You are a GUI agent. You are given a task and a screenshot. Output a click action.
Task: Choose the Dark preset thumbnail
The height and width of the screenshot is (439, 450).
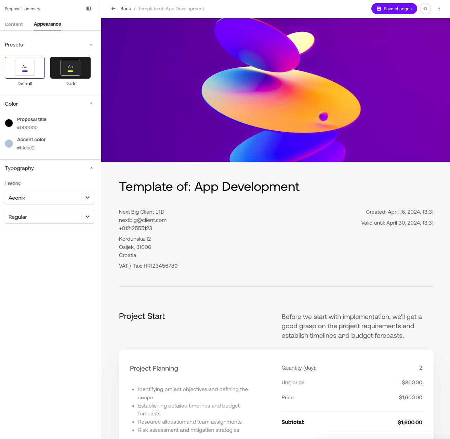70,68
